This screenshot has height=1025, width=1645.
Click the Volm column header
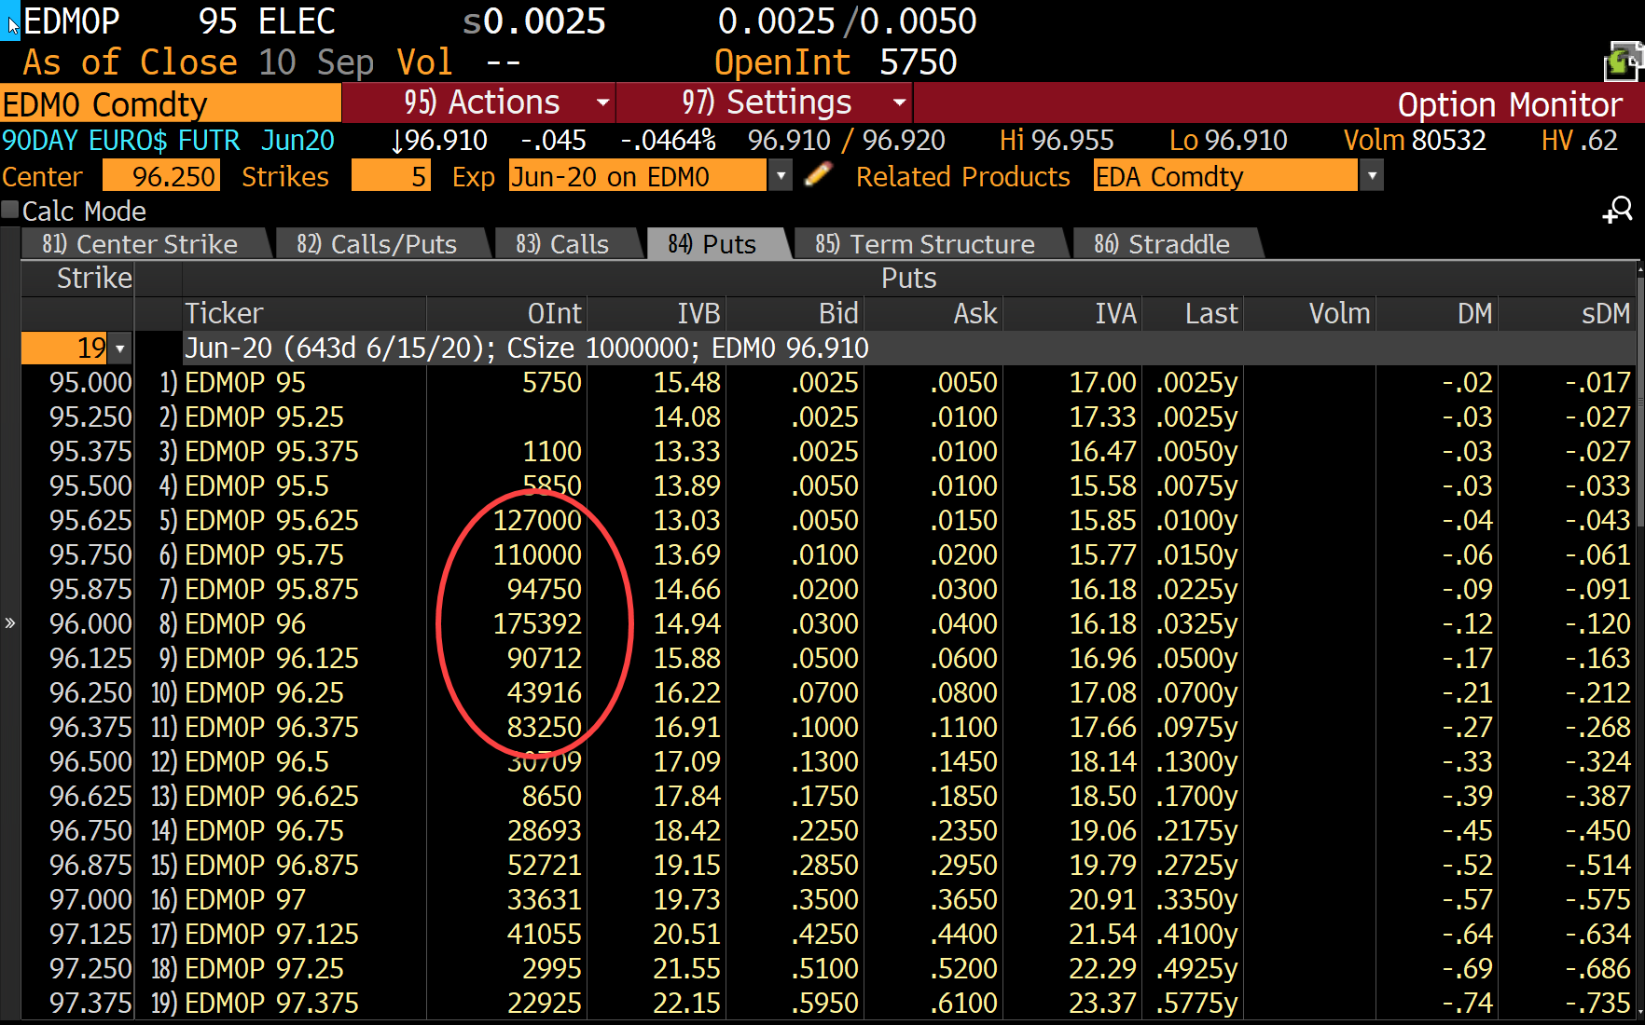click(1339, 313)
